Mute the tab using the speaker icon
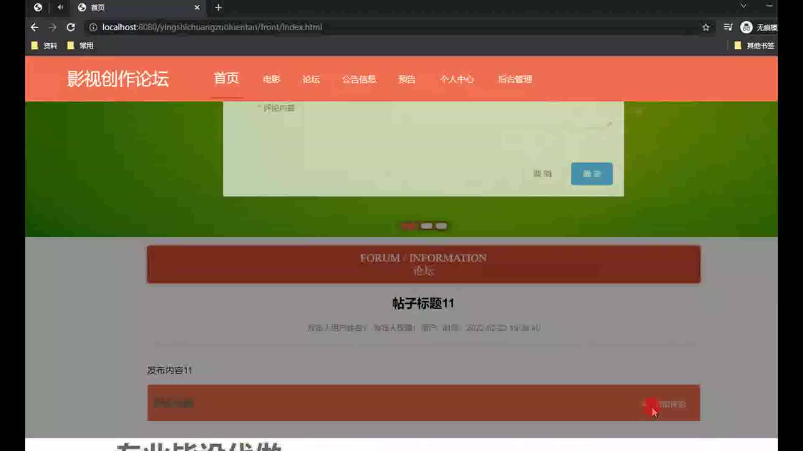The width and height of the screenshot is (803, 451). [x=60, y=7]
